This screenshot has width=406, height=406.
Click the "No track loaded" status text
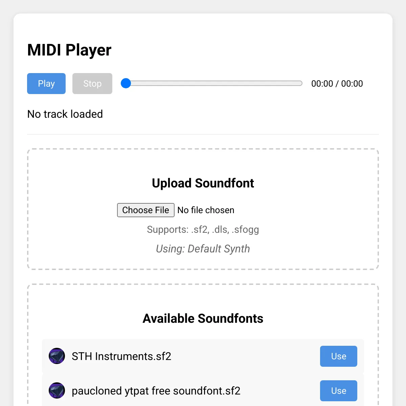coord(65,114)
